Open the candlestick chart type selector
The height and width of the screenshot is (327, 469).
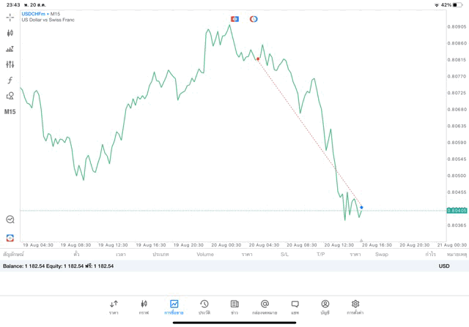(10, 33)
